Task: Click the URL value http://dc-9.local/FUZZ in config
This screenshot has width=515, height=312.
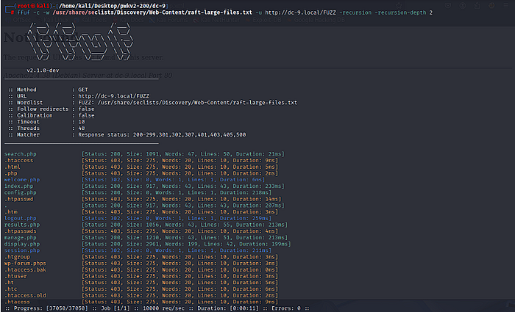Action: [x=113, y=96]
